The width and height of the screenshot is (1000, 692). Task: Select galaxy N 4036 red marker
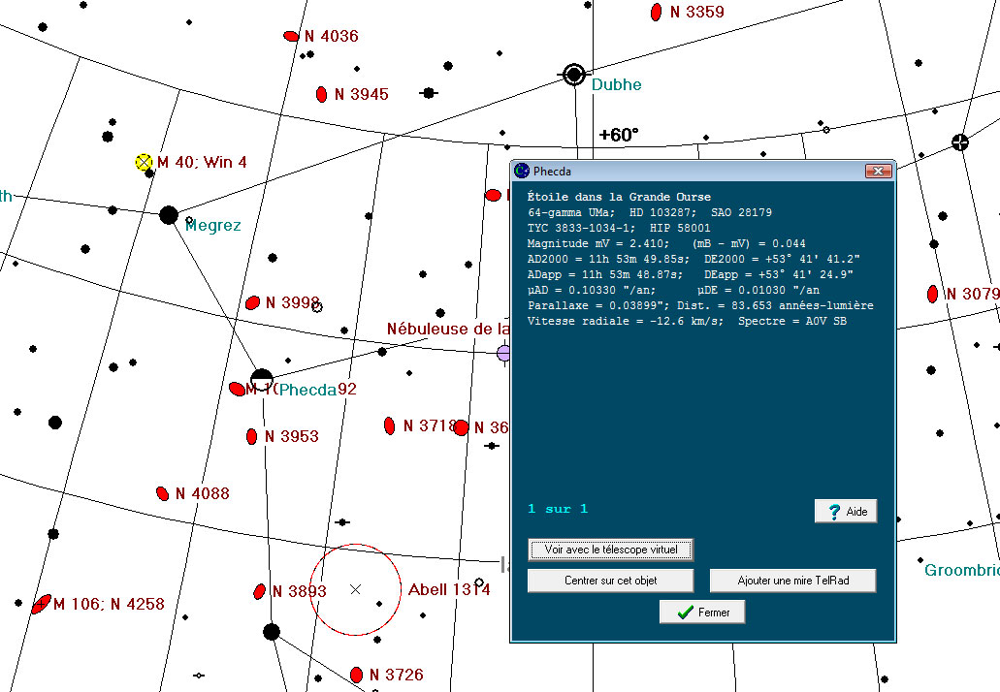[x=291, y=36]
